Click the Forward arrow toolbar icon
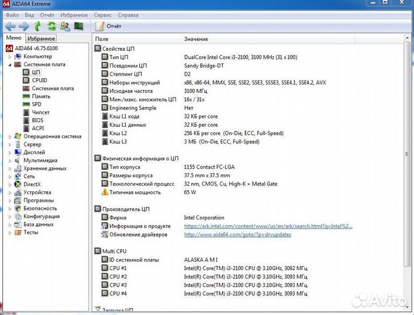The height and width of the screenshot is (315, 414). [24, 26]
